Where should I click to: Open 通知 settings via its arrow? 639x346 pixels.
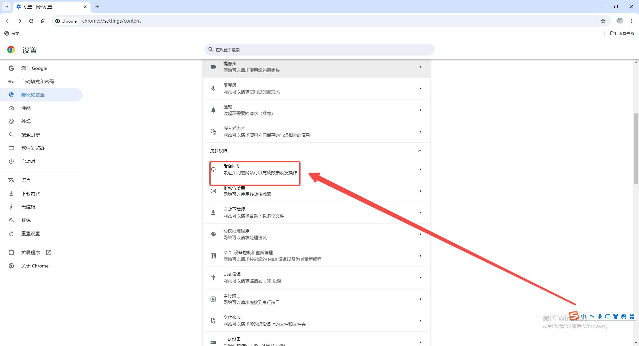tap(420, 110)
